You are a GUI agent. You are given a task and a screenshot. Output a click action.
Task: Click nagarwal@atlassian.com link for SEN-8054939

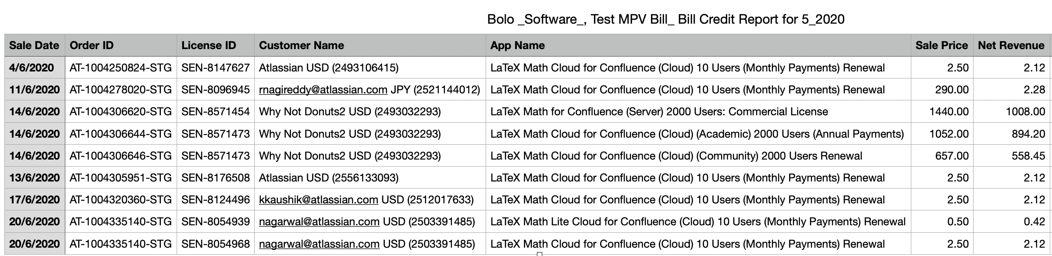(x=319, y=222)
